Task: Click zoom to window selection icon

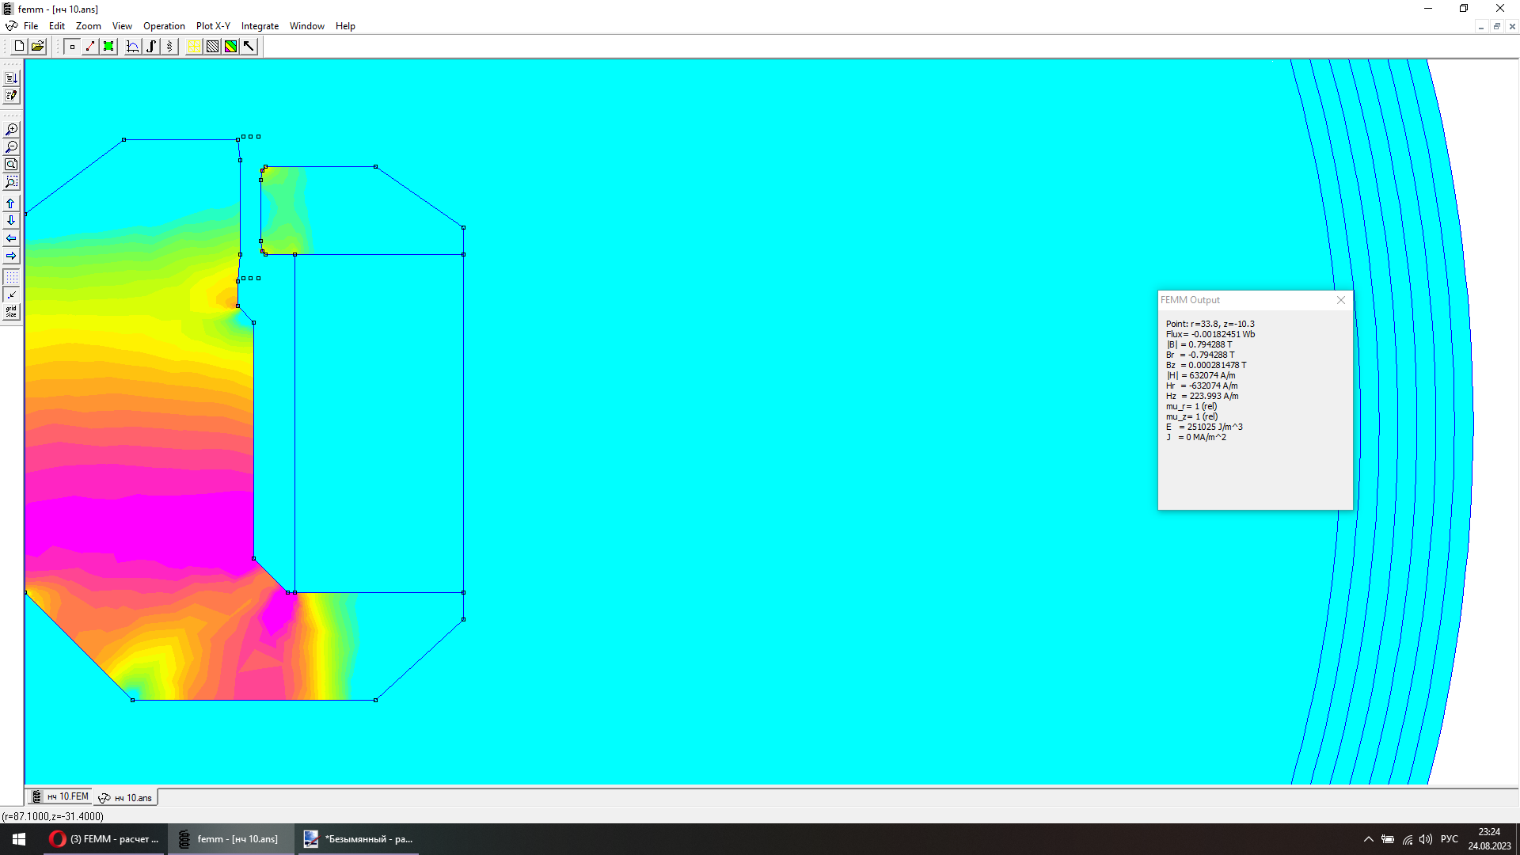Action: click(11, 182)
